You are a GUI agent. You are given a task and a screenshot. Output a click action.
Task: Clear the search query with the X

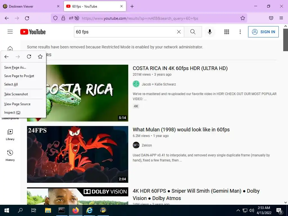[179, 32]
